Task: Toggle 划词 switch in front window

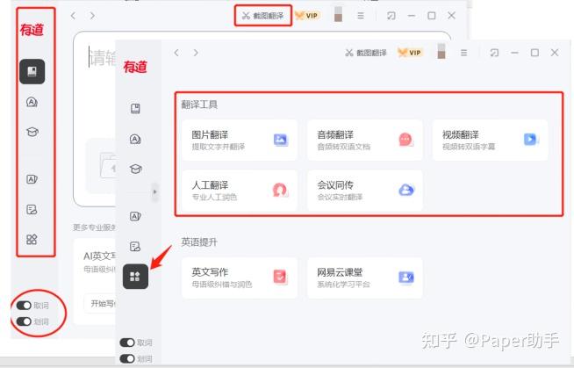Action: tap(127, 358)
